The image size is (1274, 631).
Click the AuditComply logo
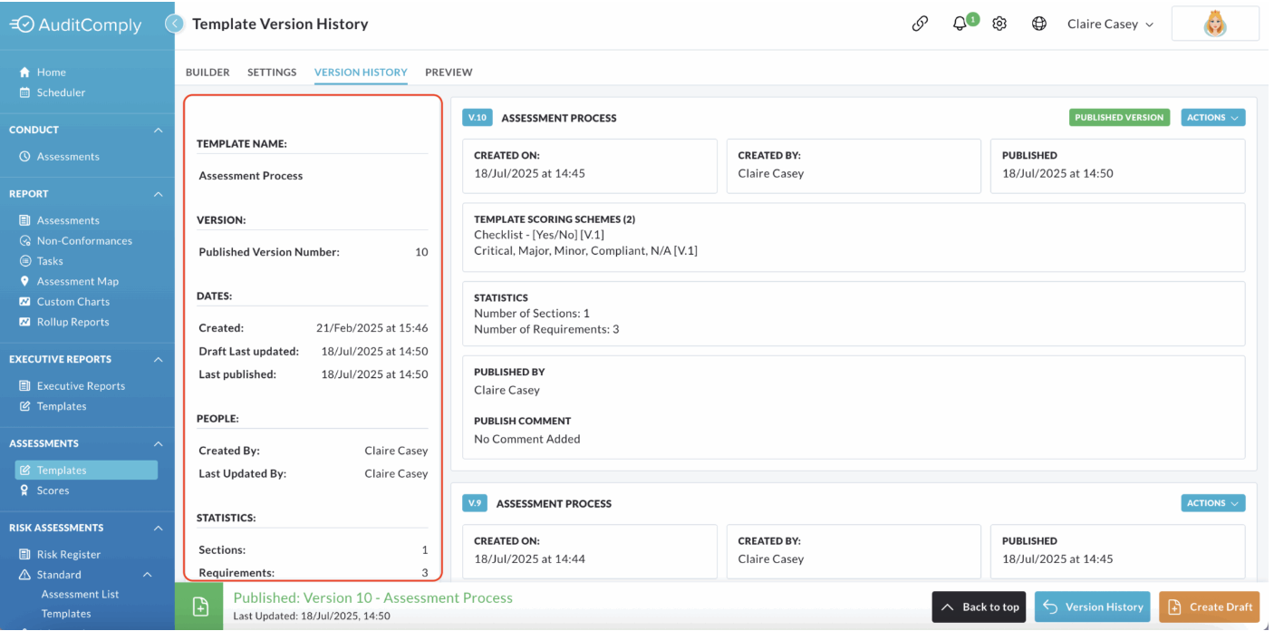click(75, 24)
